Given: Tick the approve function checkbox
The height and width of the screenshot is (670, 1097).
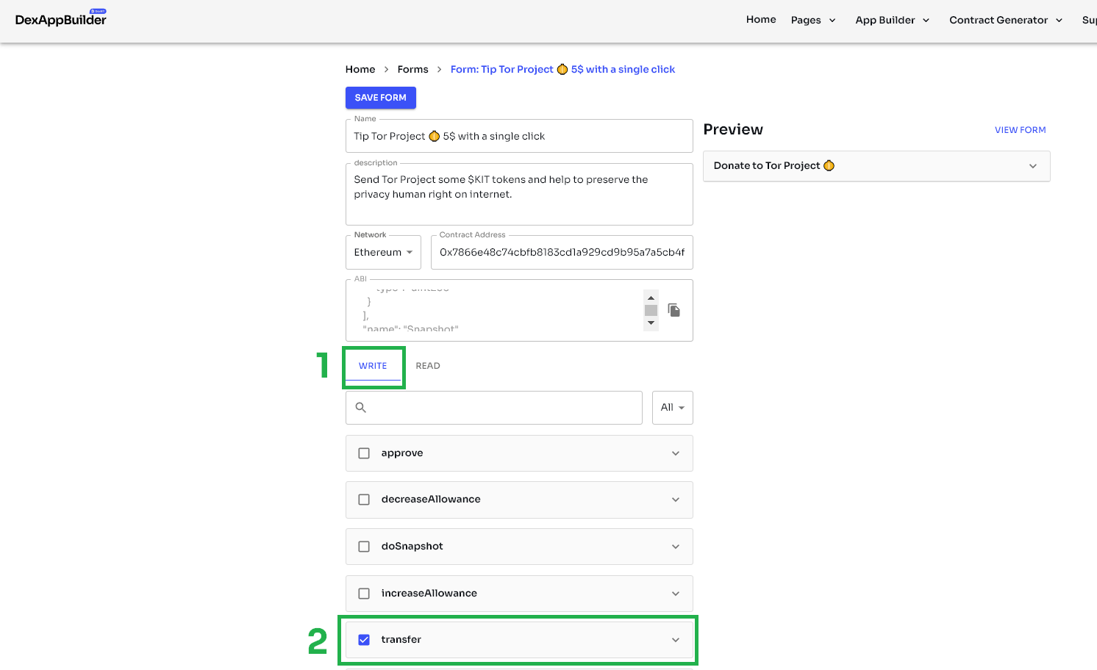Looking at the screenshot, I should (364, 453).
